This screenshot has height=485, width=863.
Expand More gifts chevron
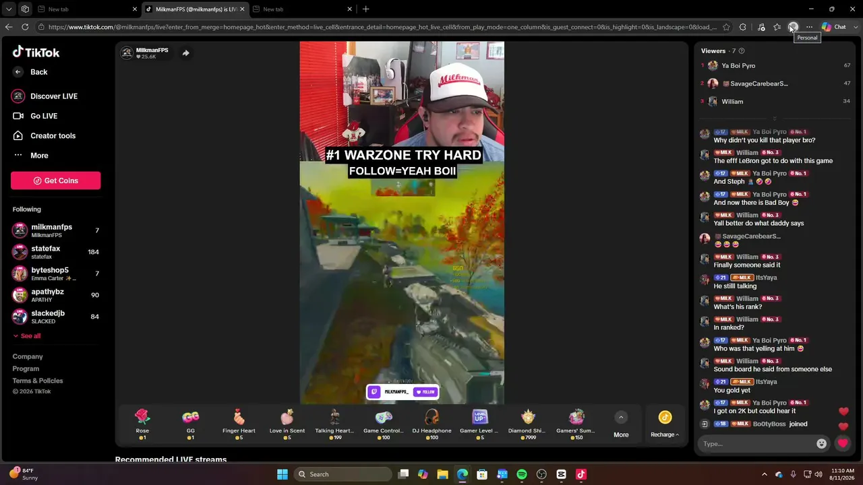(x=621, y=417)
